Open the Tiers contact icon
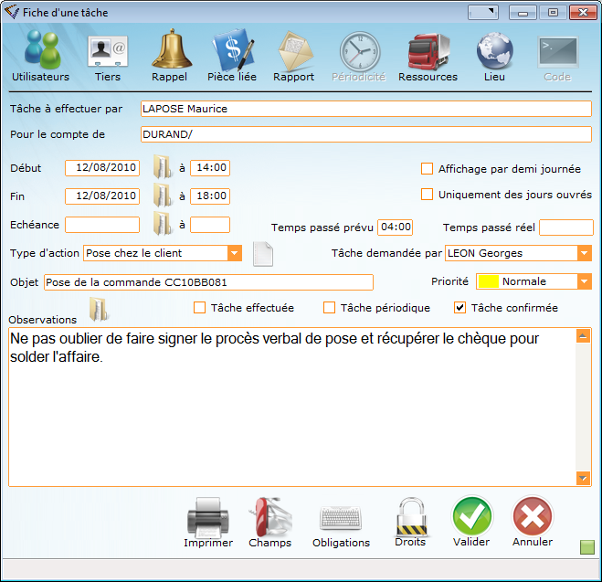This screenshot has width=602, height=582. [x=108, y=51]
